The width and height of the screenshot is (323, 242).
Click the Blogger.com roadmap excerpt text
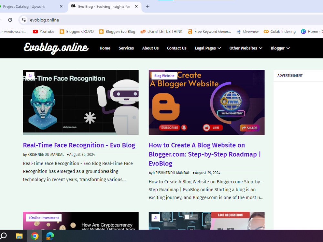pyautogui.click(x=206, y=189)
